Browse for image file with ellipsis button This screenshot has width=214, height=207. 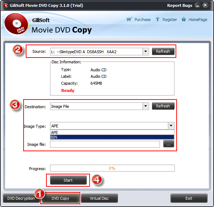[x=169, y=144]
